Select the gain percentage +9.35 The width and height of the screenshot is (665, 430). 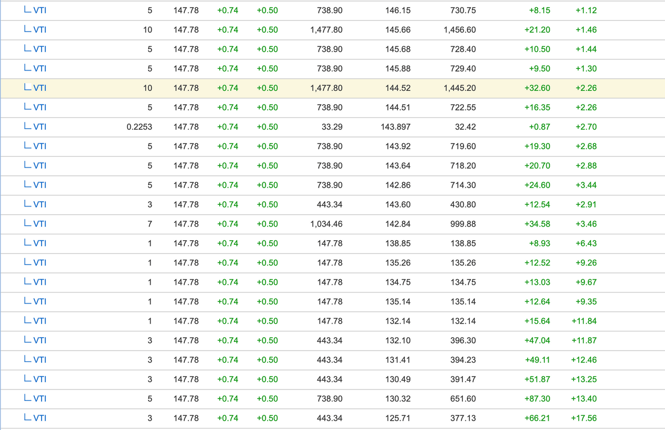point(586,301)
